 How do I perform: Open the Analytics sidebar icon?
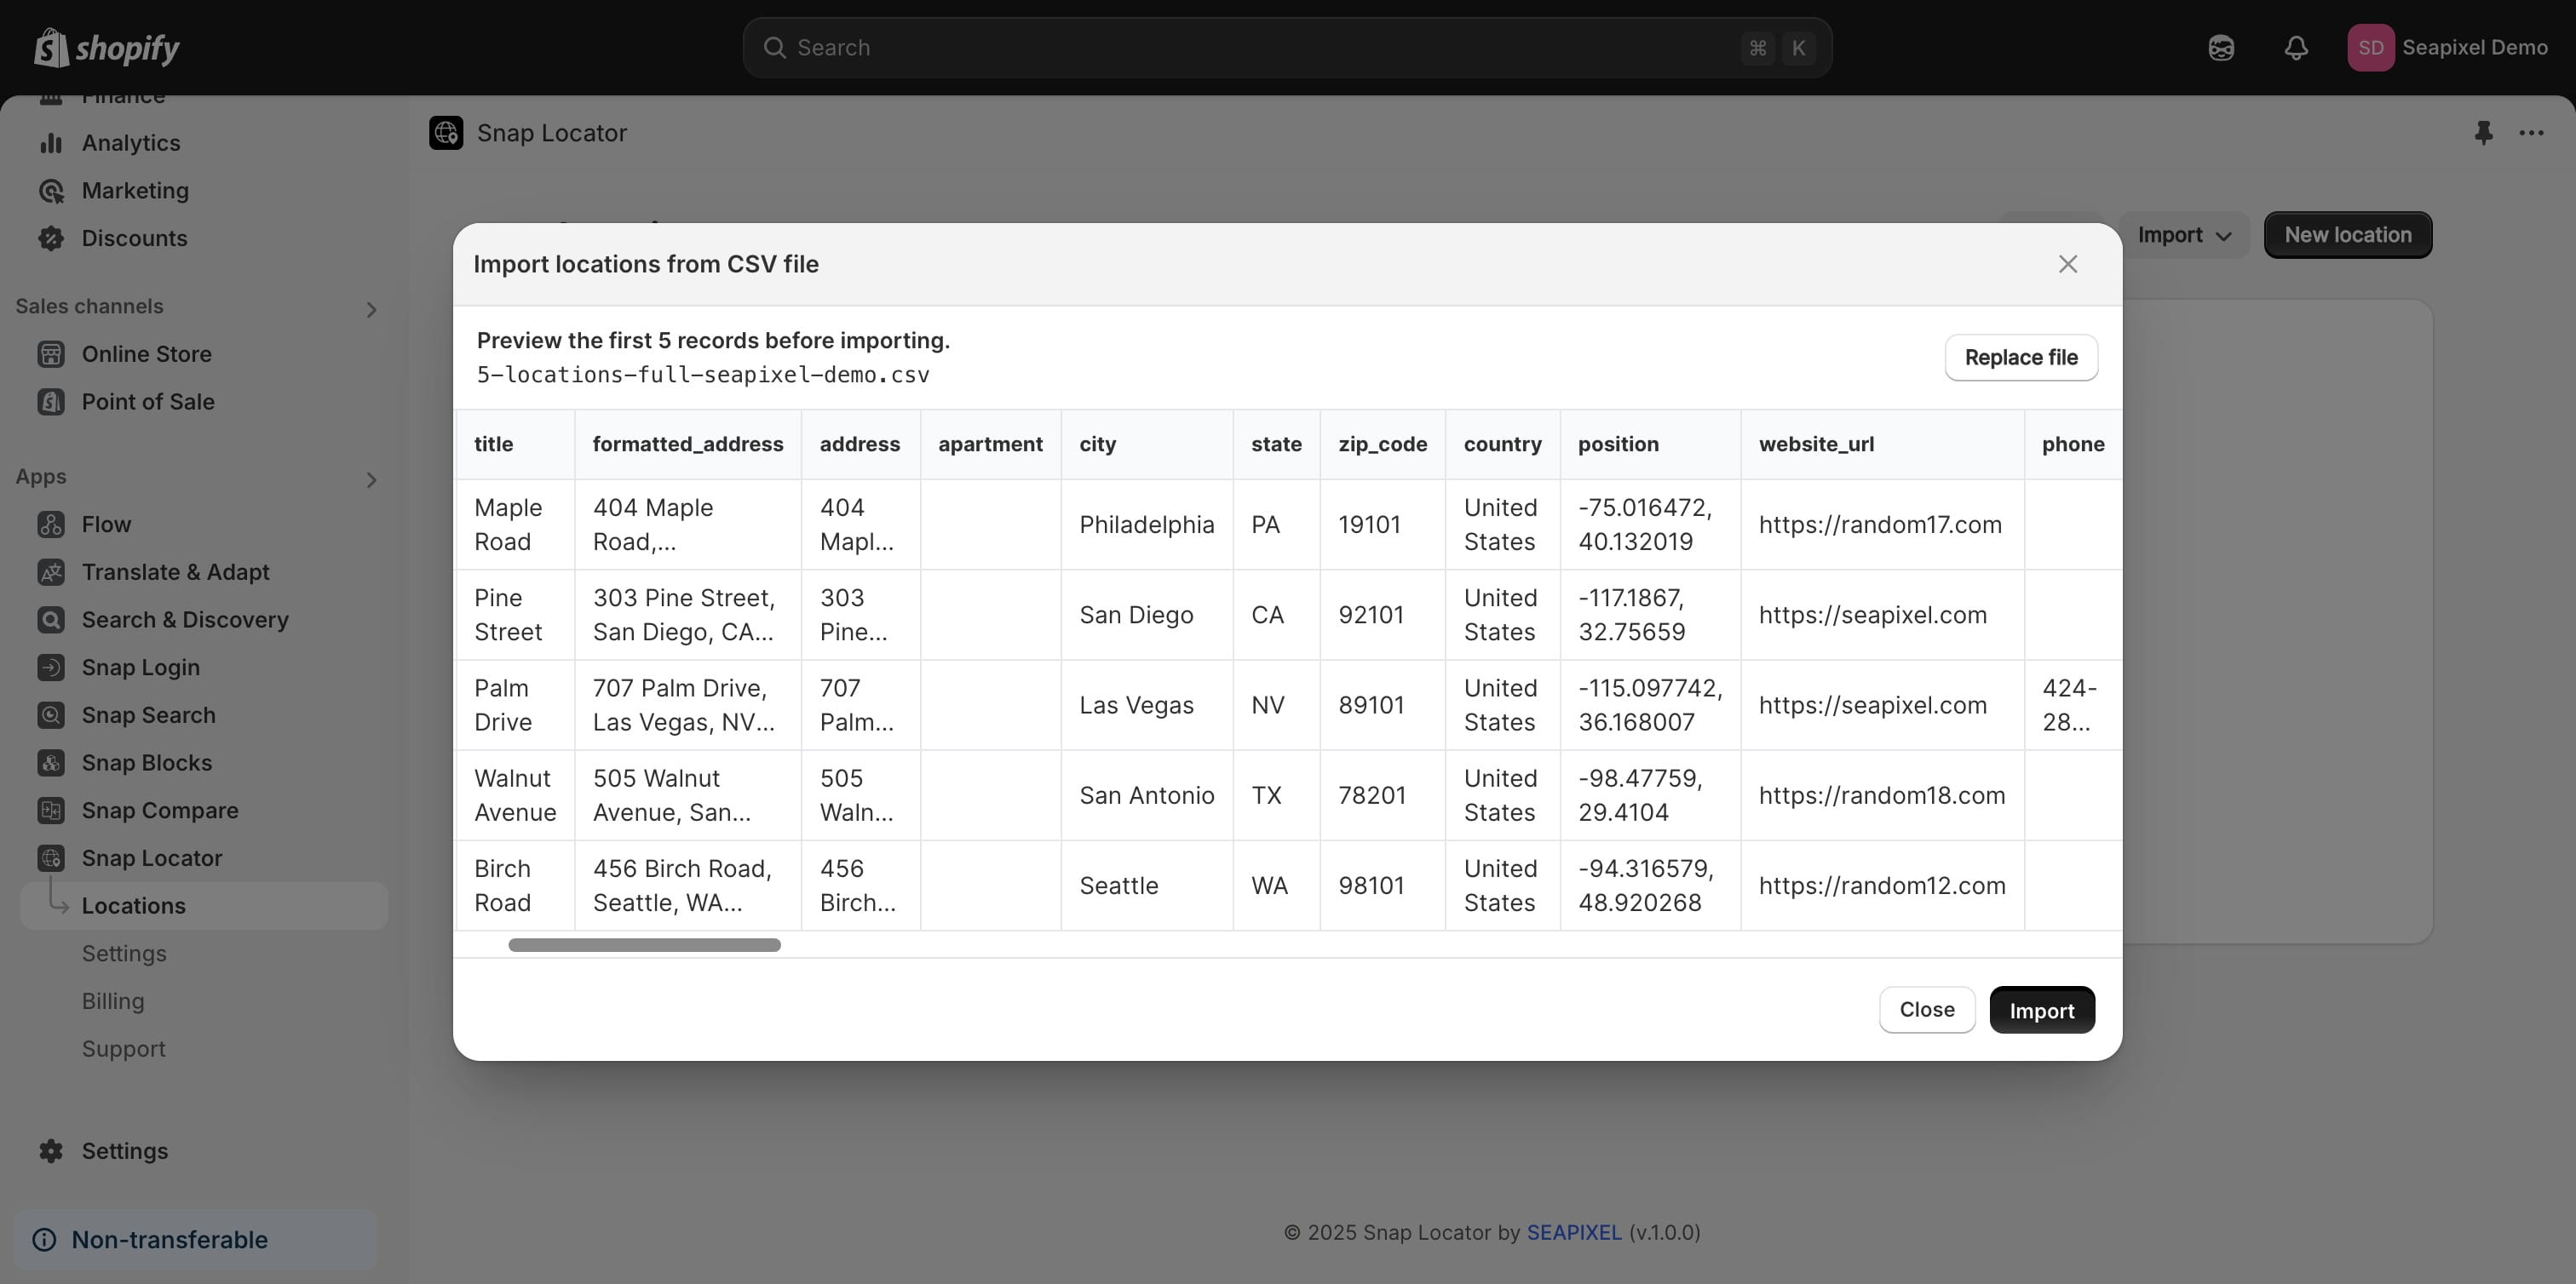tap(51, 143)
